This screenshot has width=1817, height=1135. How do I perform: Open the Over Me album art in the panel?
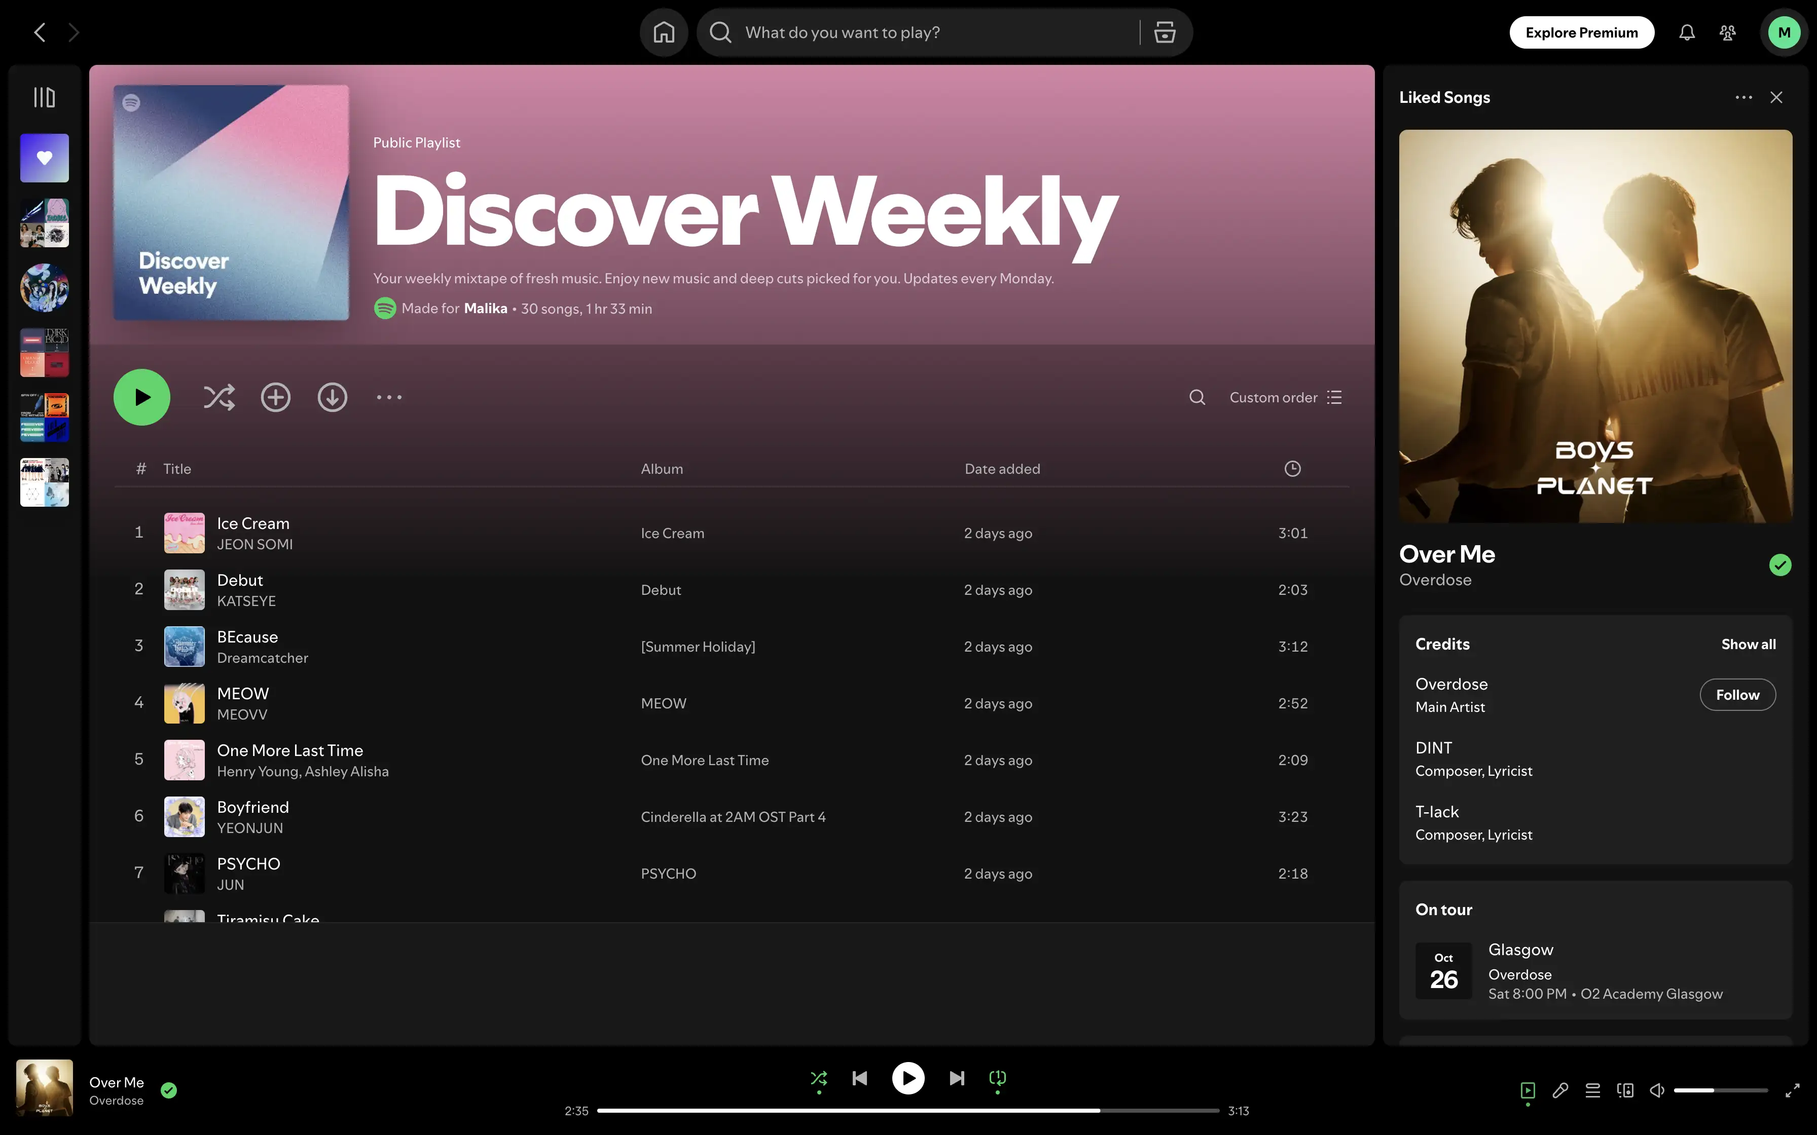point(1595,326)
